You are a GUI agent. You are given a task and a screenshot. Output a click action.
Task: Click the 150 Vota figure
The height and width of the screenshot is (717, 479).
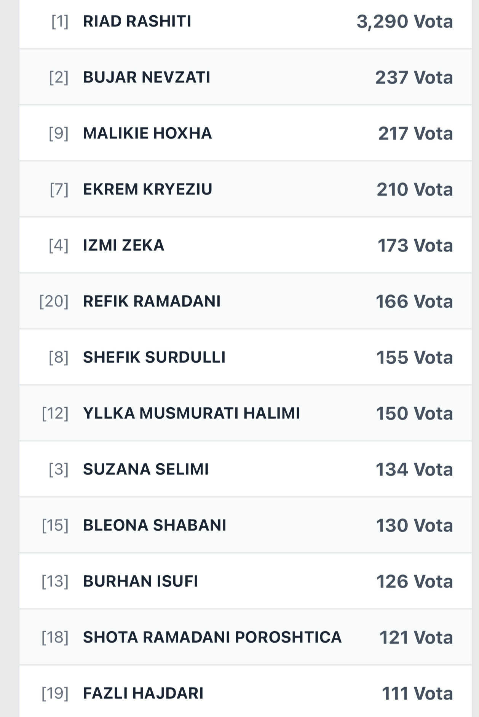click(414, 413)
